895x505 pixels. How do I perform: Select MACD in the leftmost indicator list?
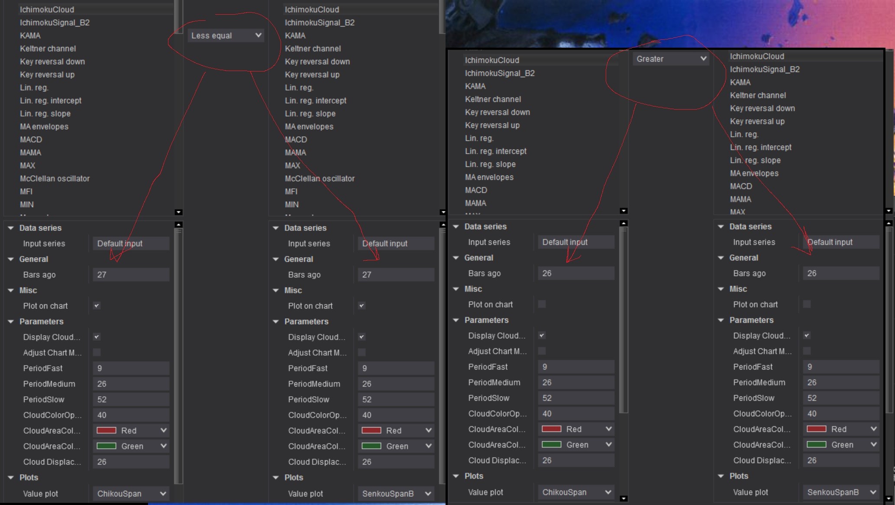(x=31, y=139)
